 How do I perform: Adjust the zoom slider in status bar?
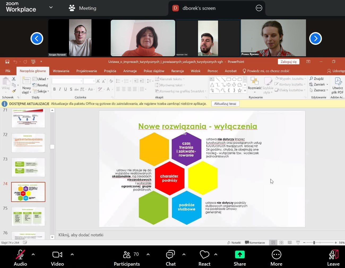point(314,243)
